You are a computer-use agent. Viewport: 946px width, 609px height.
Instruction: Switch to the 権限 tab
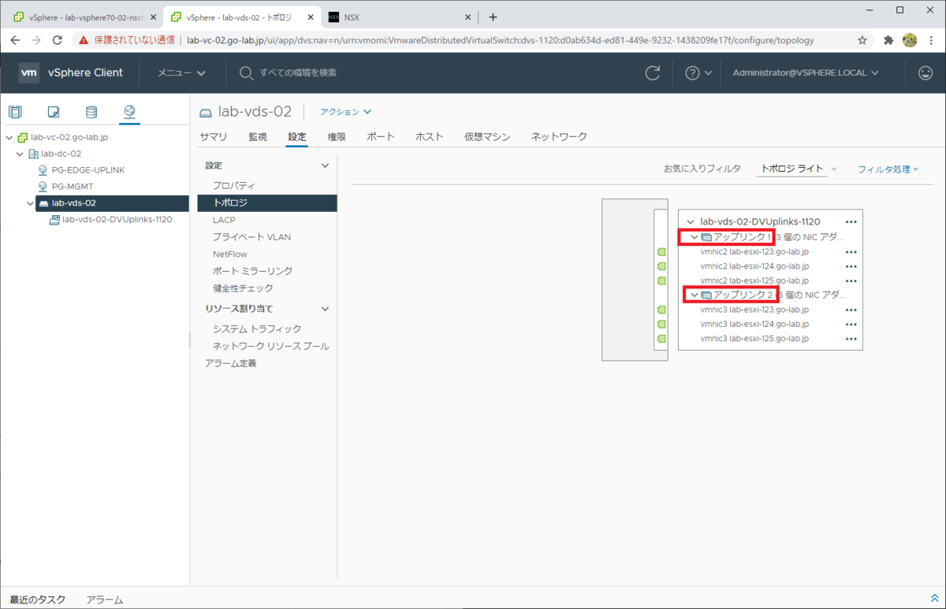coord(337,137)
